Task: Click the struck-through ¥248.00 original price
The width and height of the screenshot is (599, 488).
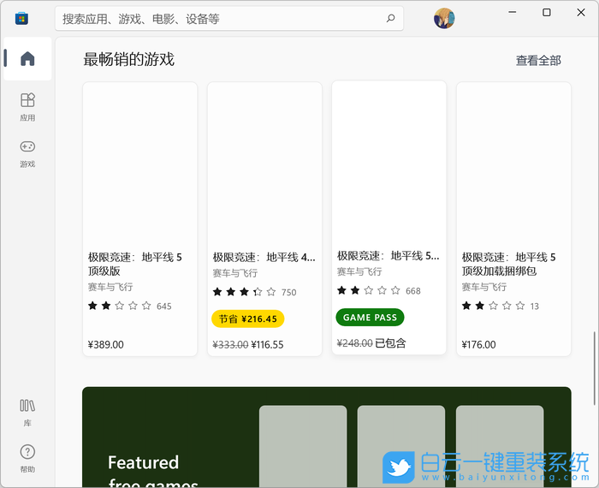Action: 354,343
